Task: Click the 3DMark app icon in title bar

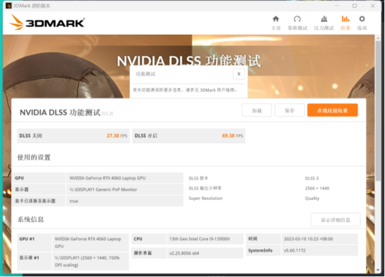Action: (8, 6)
